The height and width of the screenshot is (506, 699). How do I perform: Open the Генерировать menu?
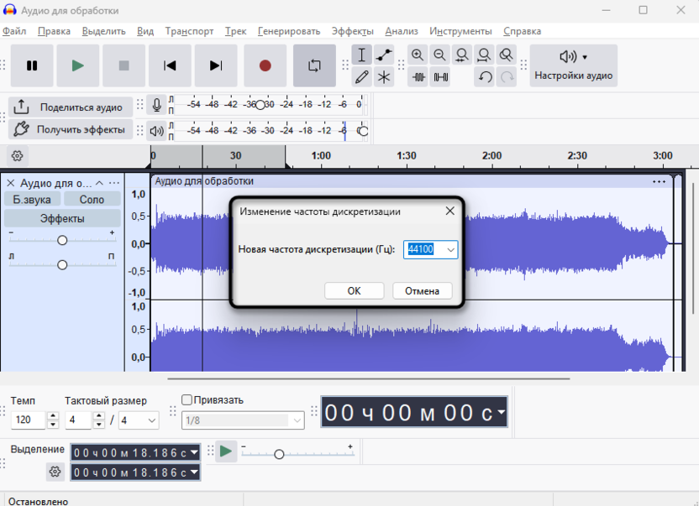(289, 31)
